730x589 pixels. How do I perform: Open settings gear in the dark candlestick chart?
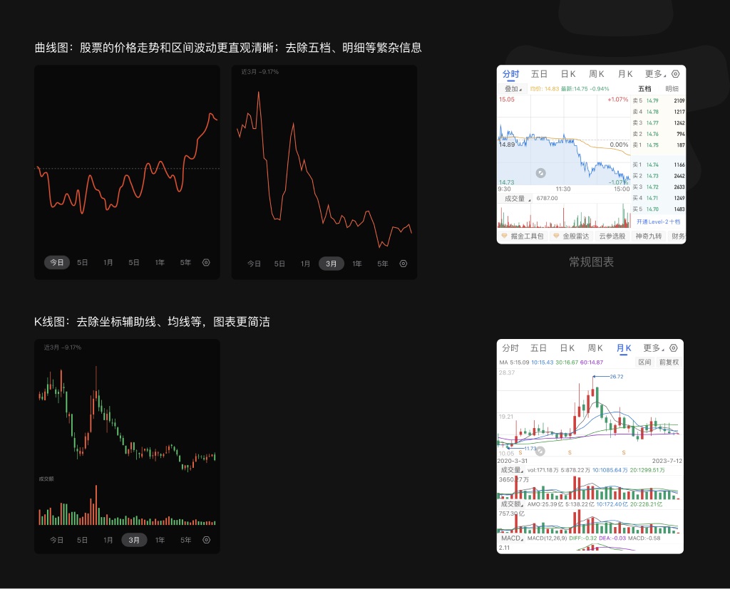pos(206,540)
